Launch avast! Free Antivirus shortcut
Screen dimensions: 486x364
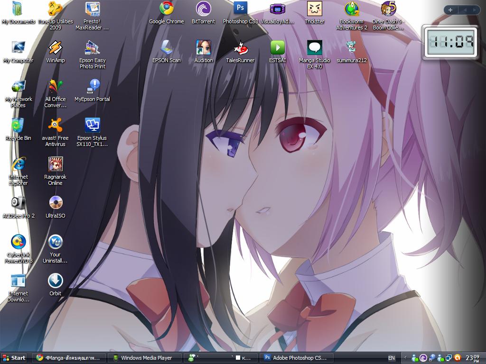pos(56,133)
